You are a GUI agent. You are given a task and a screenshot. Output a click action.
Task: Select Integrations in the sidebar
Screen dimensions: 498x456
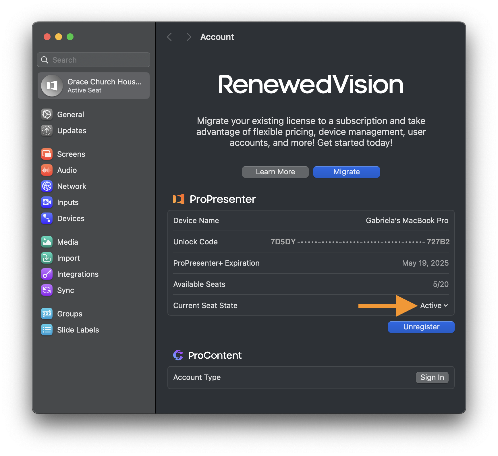coord(78,274)
